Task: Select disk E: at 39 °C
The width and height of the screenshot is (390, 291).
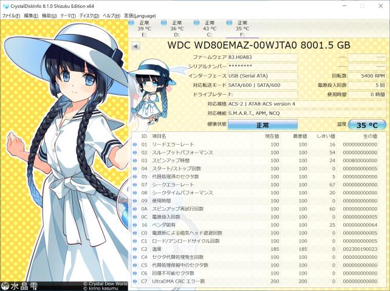Action: 144,29
